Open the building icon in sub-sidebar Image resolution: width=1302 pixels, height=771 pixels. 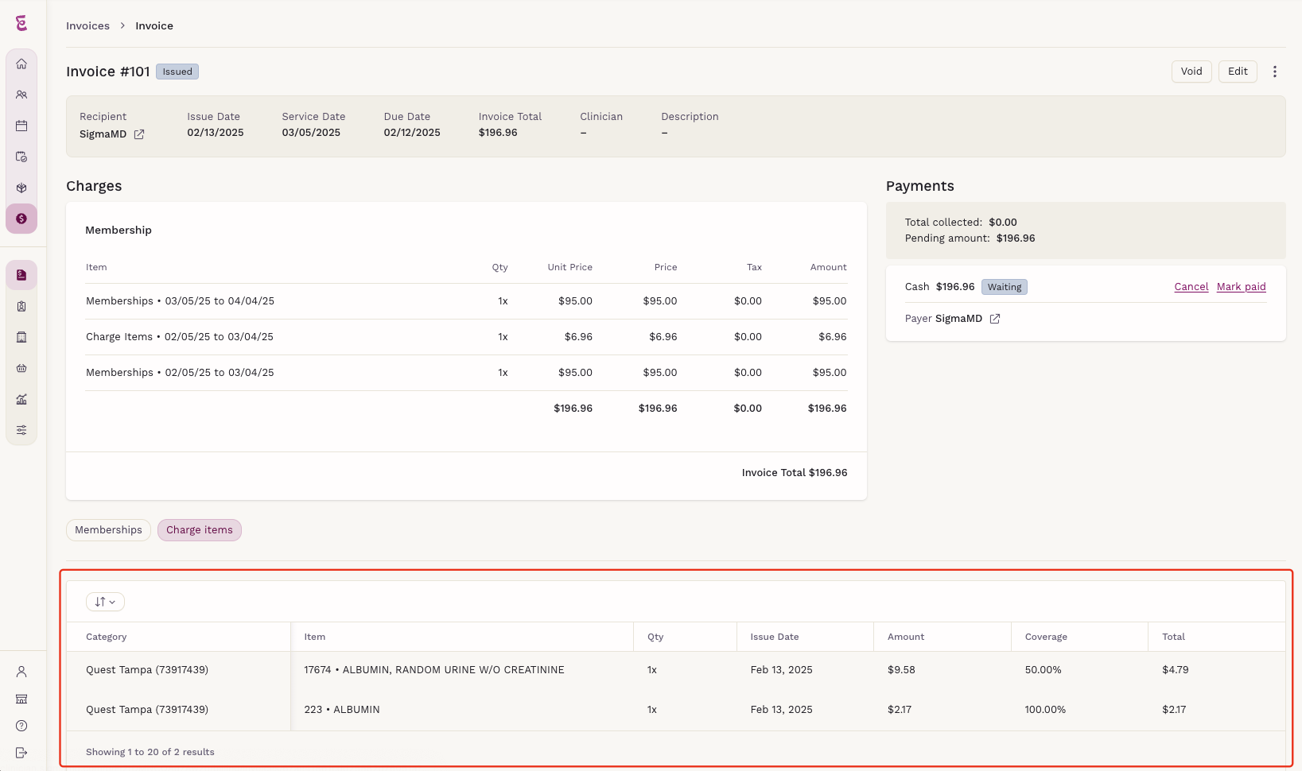point(21,337)
